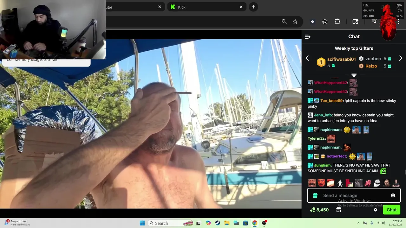Click the upper WhatHappened42 username
Image resolution: width=406 pixels, height=228 pixels.
(331, 83)
